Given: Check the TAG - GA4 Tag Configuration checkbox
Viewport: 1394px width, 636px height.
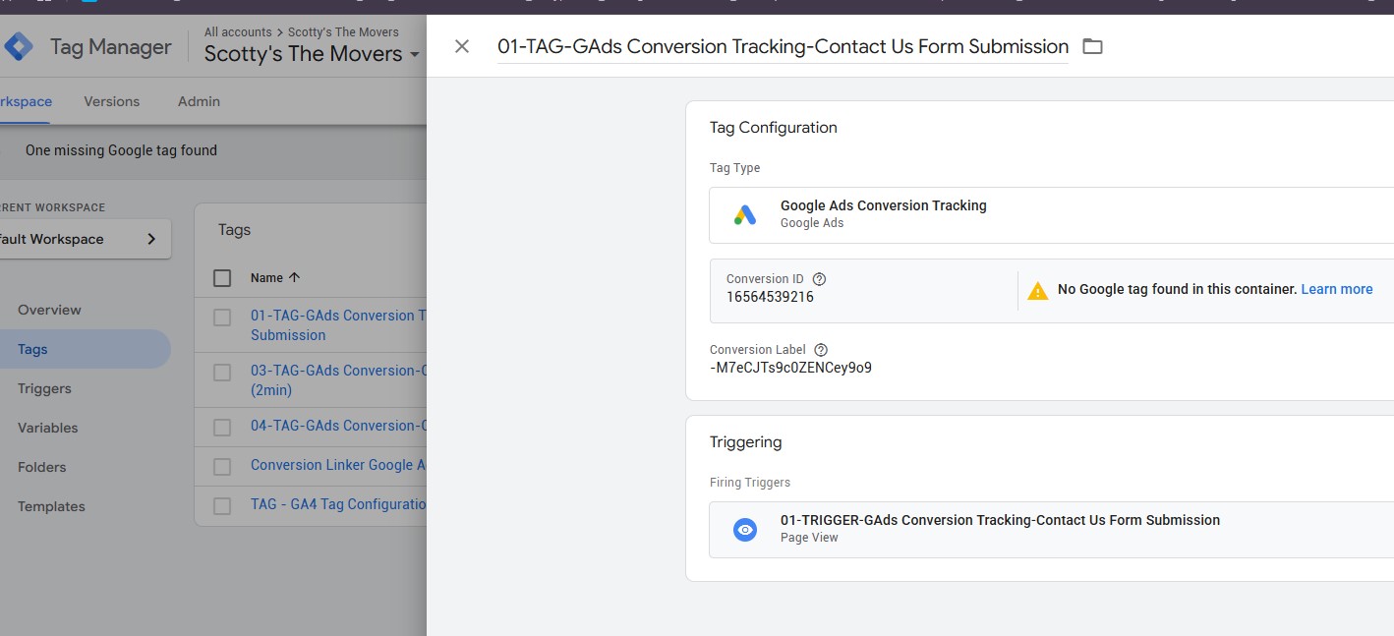Looking at the screenshot, I should point(222,506).
